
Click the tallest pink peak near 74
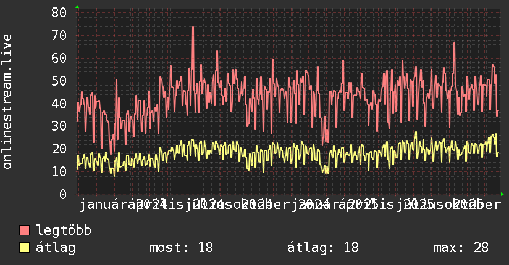coord(193,27)
